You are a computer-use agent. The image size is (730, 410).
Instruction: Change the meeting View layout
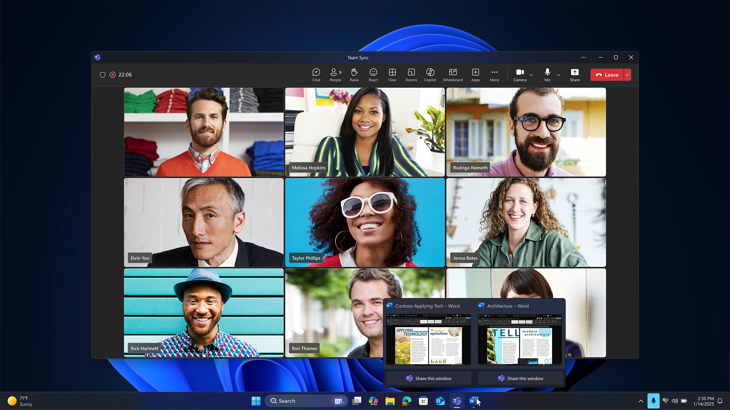coord(392,75)
